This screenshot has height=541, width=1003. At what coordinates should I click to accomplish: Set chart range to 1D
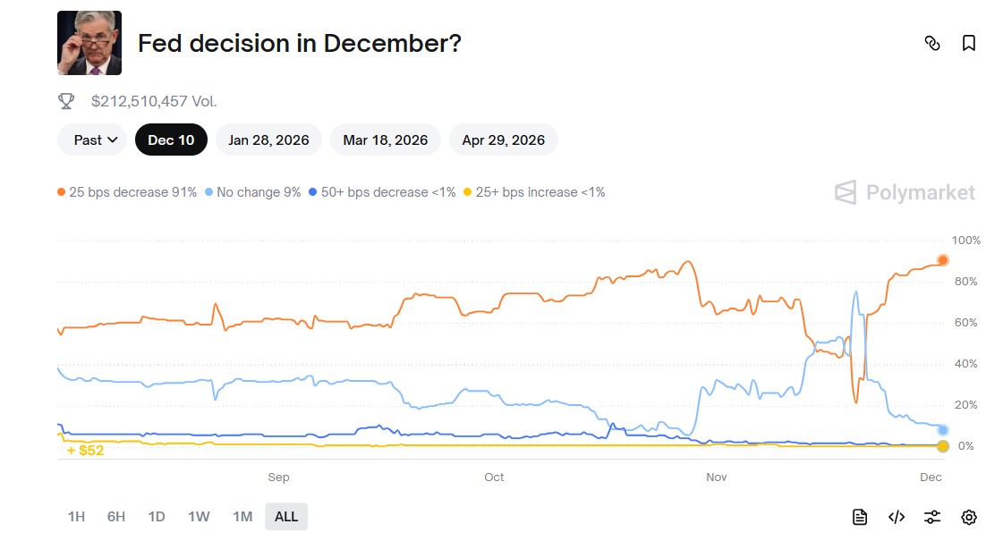pos(157,516)
